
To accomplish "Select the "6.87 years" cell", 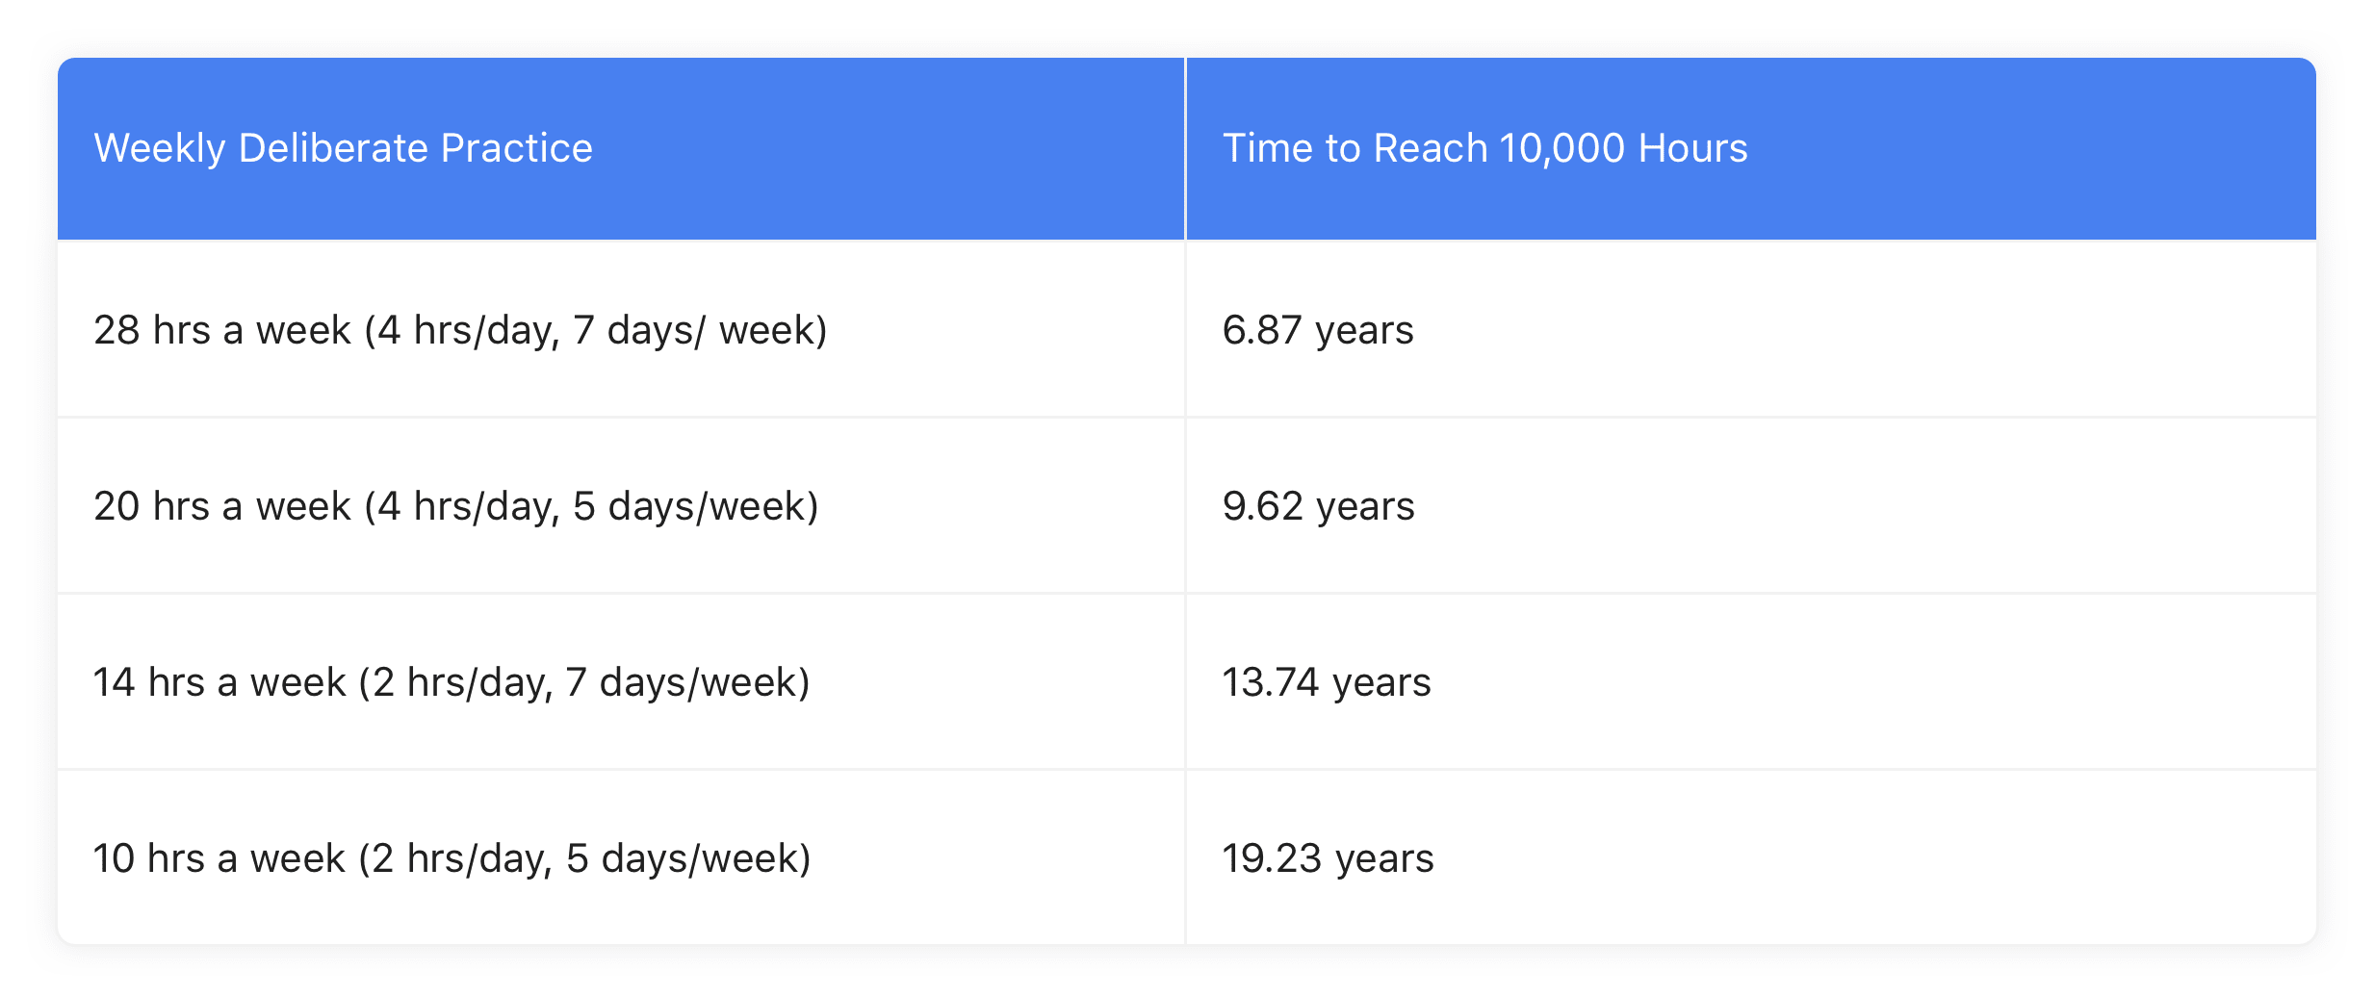I will point(1317,330).
